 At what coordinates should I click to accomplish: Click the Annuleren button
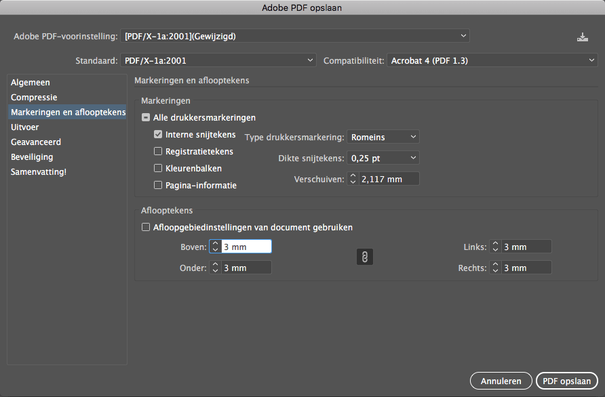pyautogui.click(x=501, y=381)
